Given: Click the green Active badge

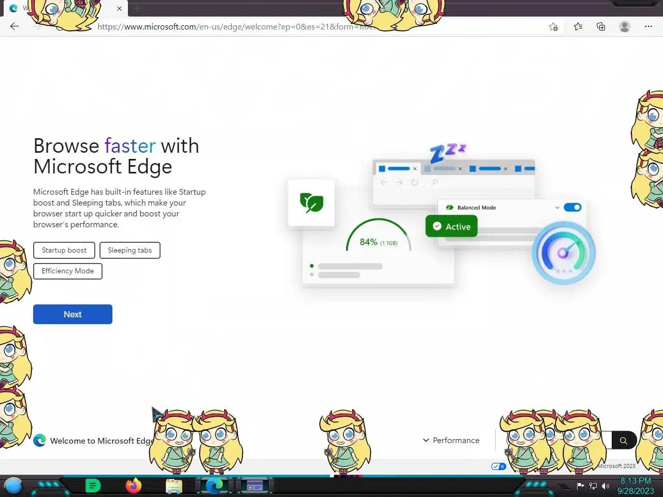Looking at the screenshot, I should [x=452, y=226].
